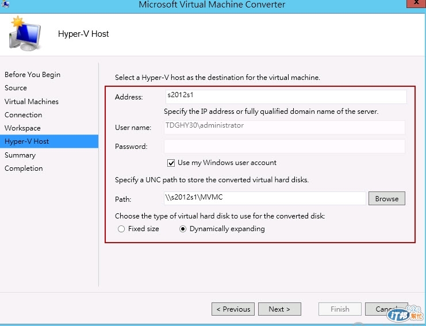Click the 'Specify the IP address' hint text

(x=271, y=112)
